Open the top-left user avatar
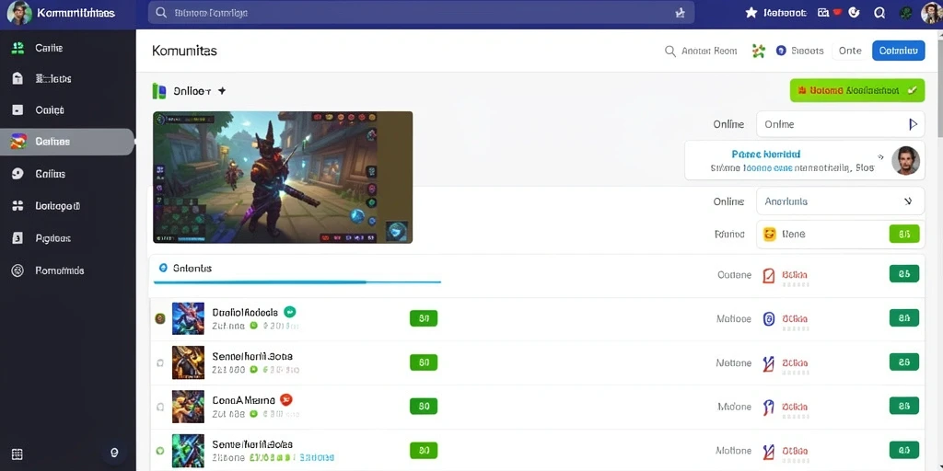Screen dimensions: 943x471 [19, 13]
